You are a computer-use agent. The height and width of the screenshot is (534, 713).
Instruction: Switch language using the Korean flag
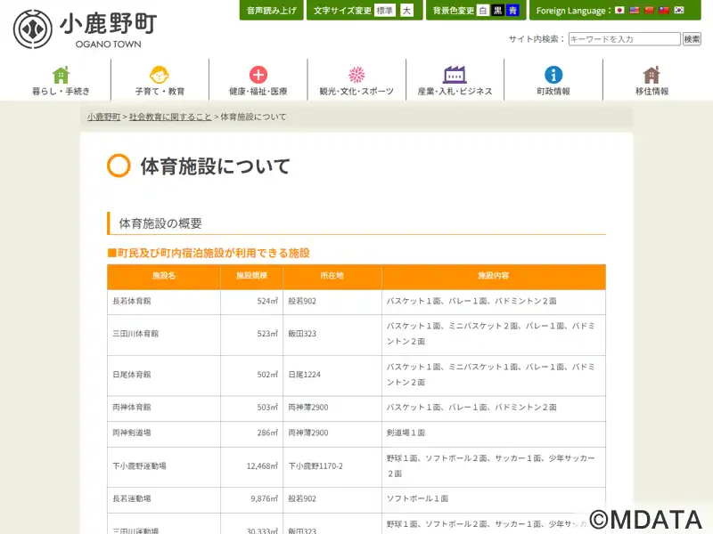coord(679,10)
